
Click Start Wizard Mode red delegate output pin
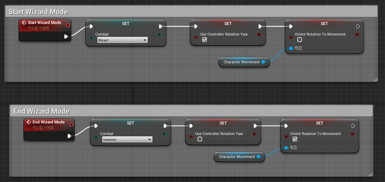coord(68,25)
